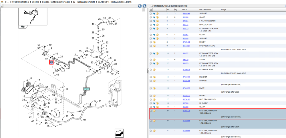This screenshot has width=286, height=138.
Task: Click the package icon for HYDRAULIC PUMP row
Action: click(x=154, y=70)
